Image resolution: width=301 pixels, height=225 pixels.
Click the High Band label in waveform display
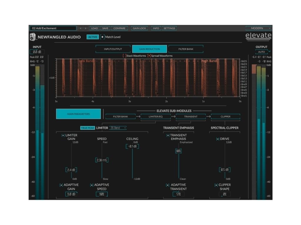pyautogui.click(x=209, y=61)
